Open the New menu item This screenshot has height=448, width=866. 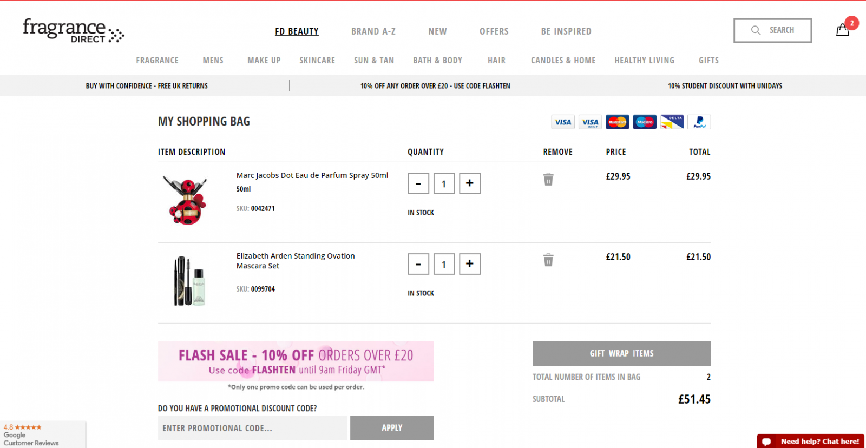point(437,31)
